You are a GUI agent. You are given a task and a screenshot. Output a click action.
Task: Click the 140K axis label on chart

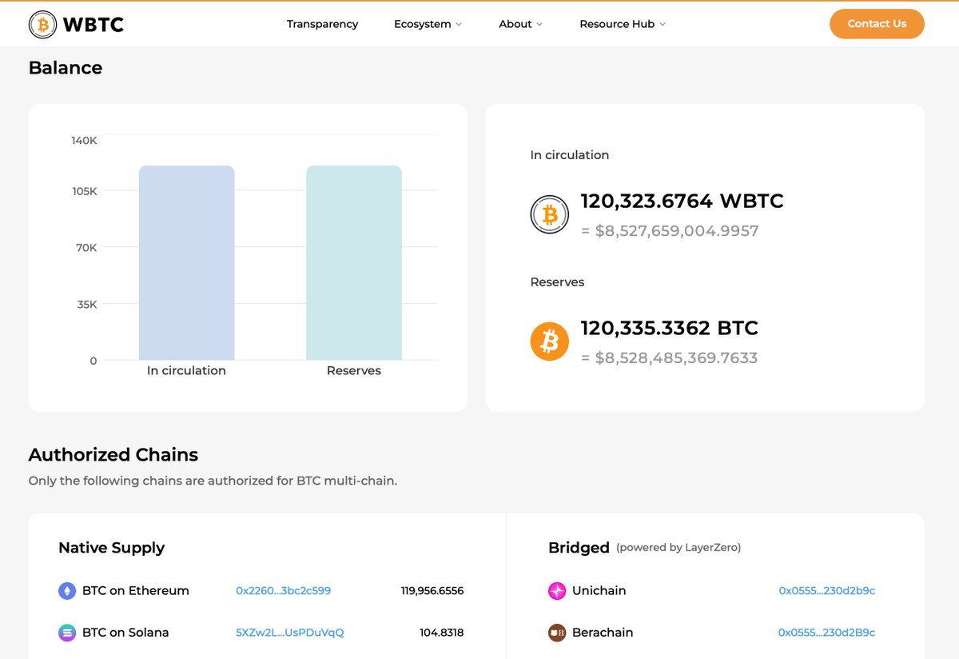point(84,140)
